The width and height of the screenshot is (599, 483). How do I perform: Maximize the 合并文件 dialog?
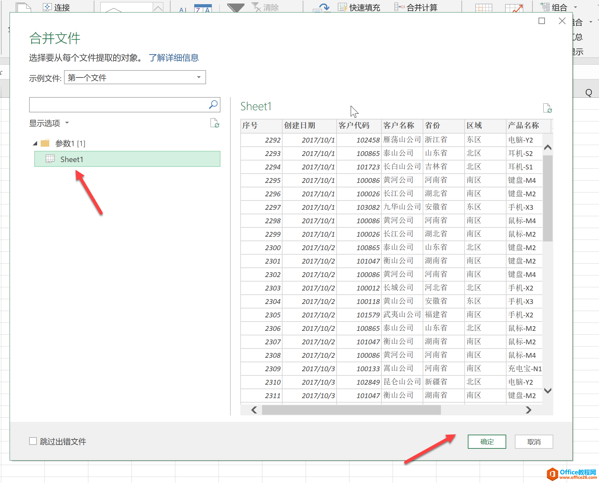click(x=542, y=21)
